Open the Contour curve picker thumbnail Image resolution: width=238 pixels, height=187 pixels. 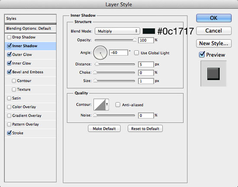tap(100, 105)
